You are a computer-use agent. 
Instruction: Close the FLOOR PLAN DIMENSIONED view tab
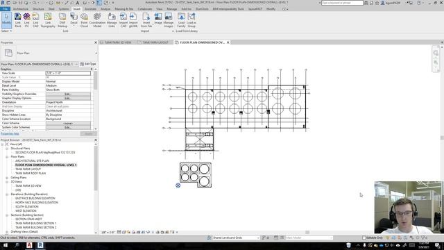click(228, 42)
